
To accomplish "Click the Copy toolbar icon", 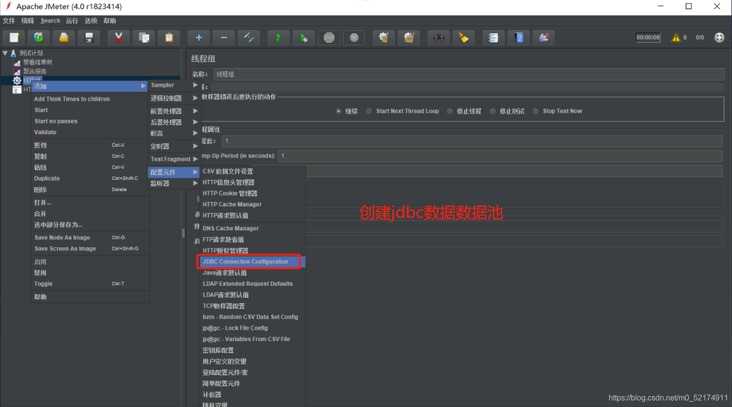I will coord(144,38).
